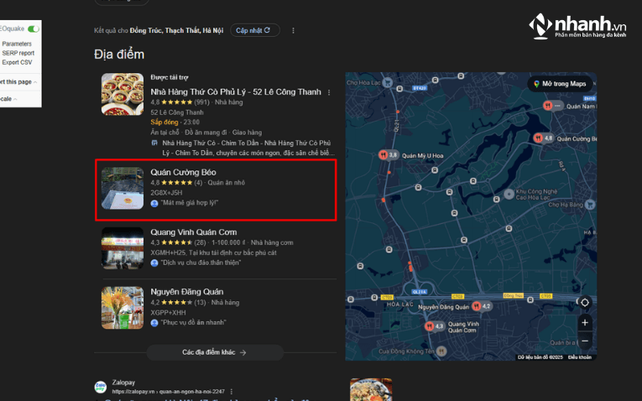Click Nhà Hàng Thứ Cò description snippet
The width and height of the screenshot is (642, 401).
coord(248,148)
